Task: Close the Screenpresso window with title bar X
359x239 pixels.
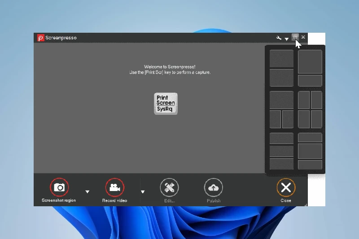Action: pyautogui.click(x=303, y=37)
